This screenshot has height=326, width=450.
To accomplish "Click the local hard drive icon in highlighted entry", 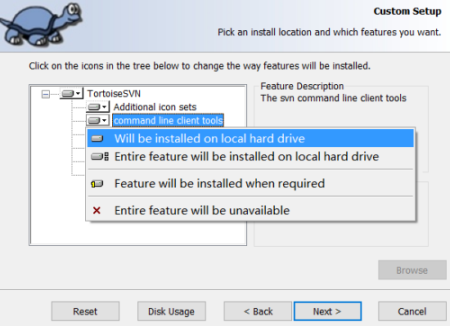I will 97,139.
